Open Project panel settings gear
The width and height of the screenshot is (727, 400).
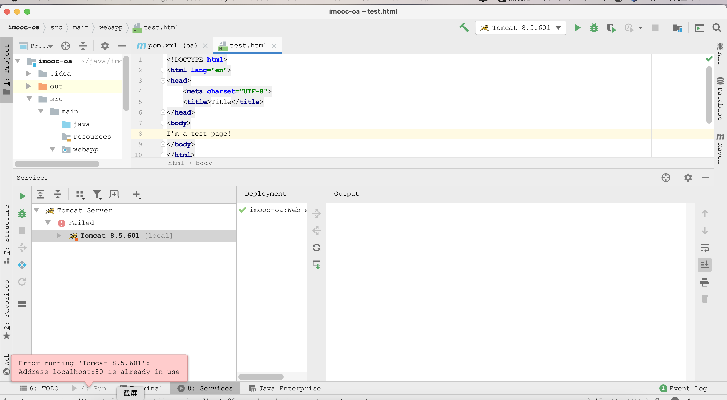pyautogui.click(x=105, y=46)
